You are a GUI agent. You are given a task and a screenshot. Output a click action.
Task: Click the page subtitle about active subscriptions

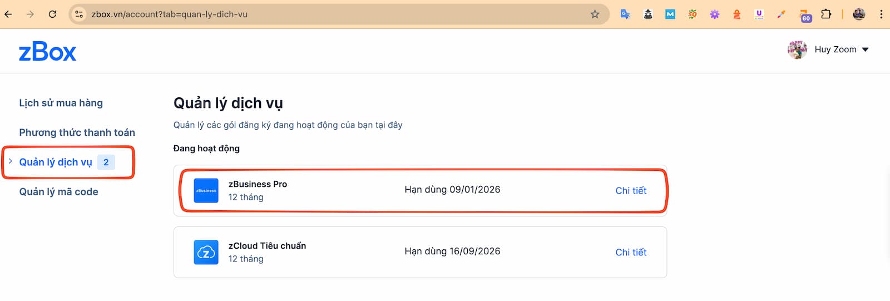click(x=288, y=125)
